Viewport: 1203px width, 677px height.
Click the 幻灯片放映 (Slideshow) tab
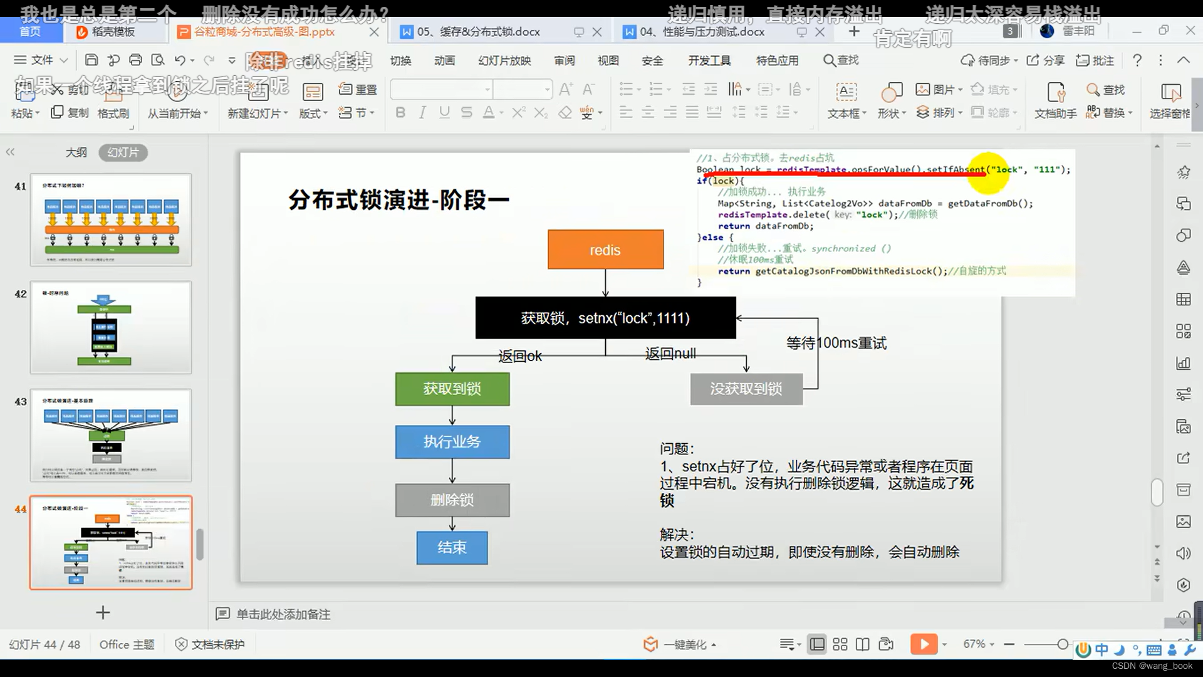click(x=506, y=60)
